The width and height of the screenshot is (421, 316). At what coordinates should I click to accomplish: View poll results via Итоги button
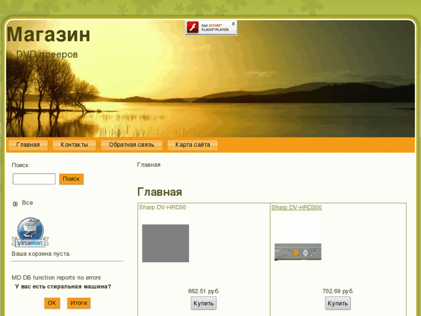(x=79, y=303)
